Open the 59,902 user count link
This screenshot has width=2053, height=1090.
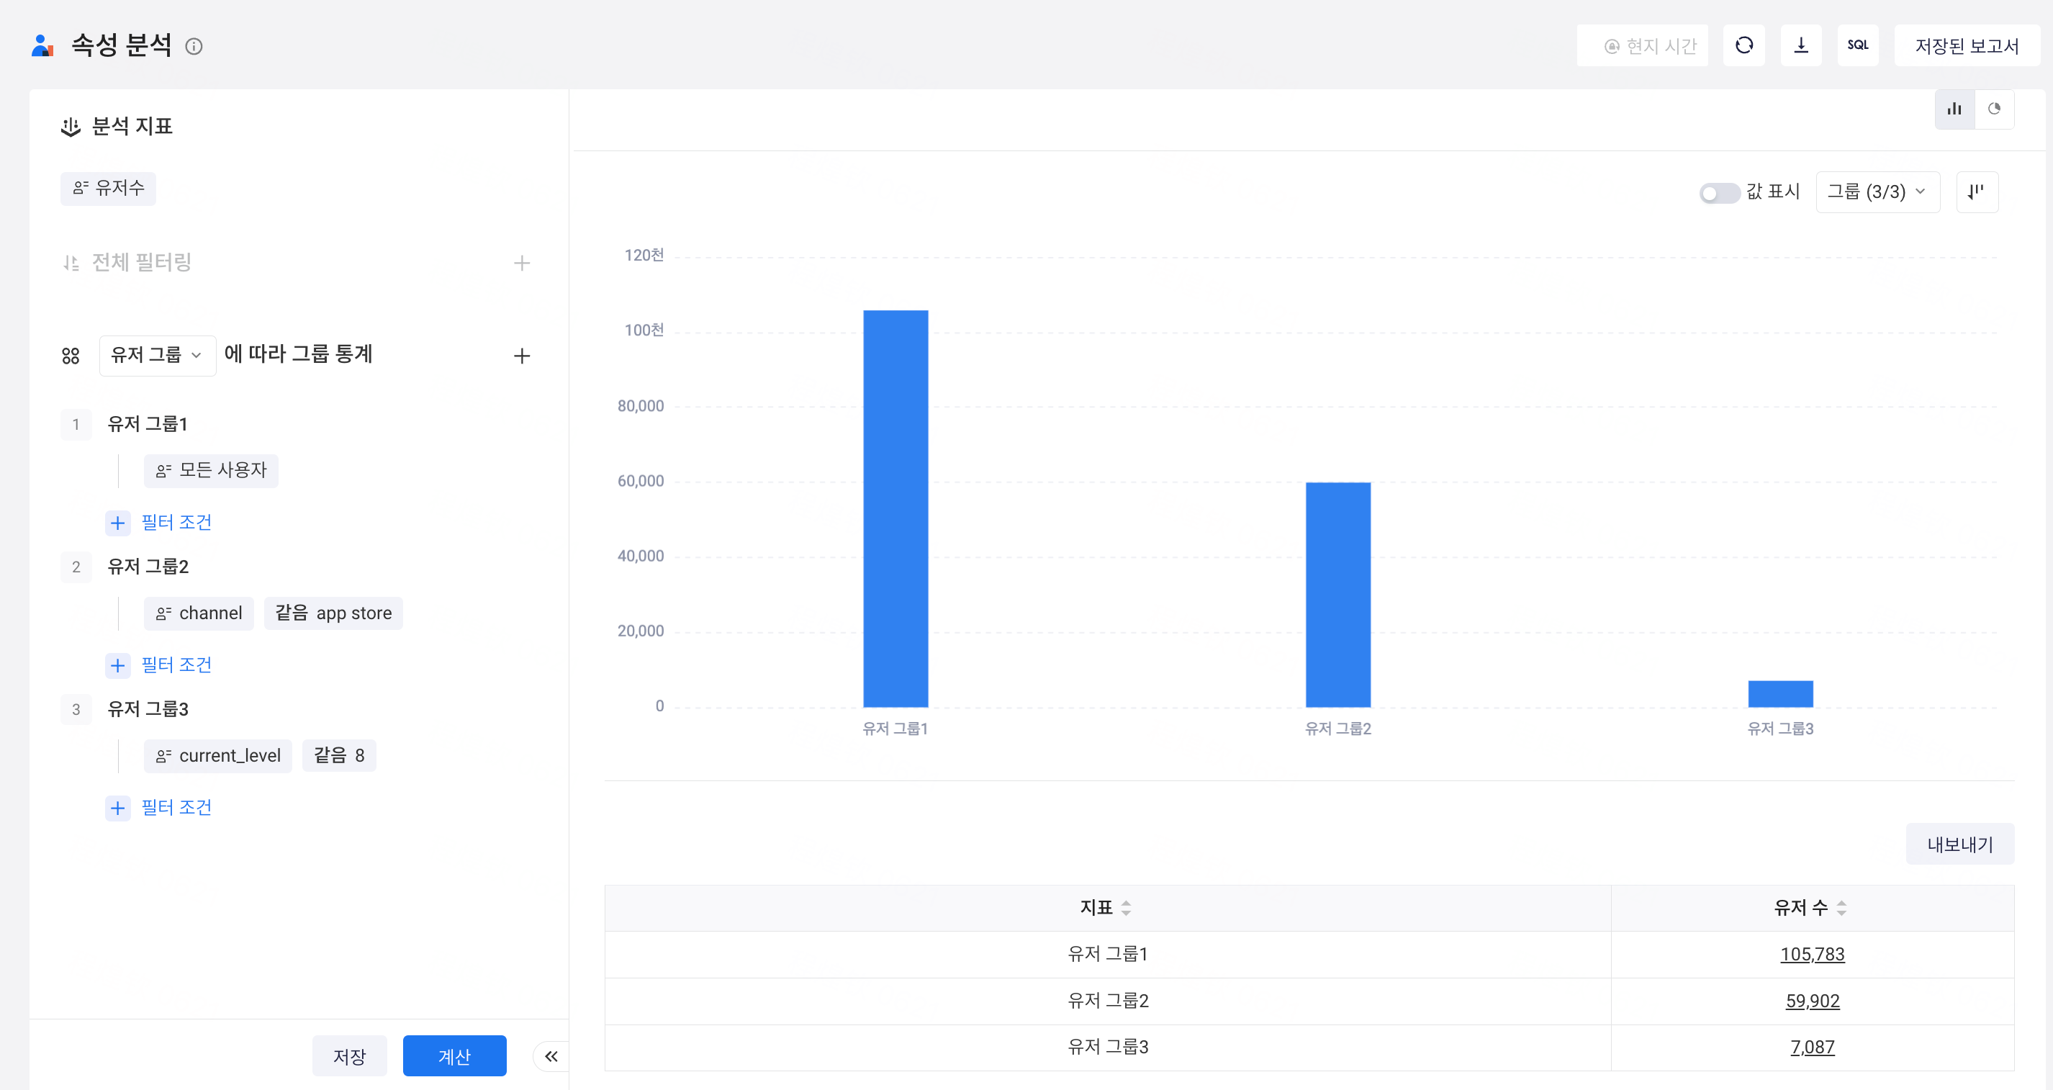[x=1813, y=1001]
